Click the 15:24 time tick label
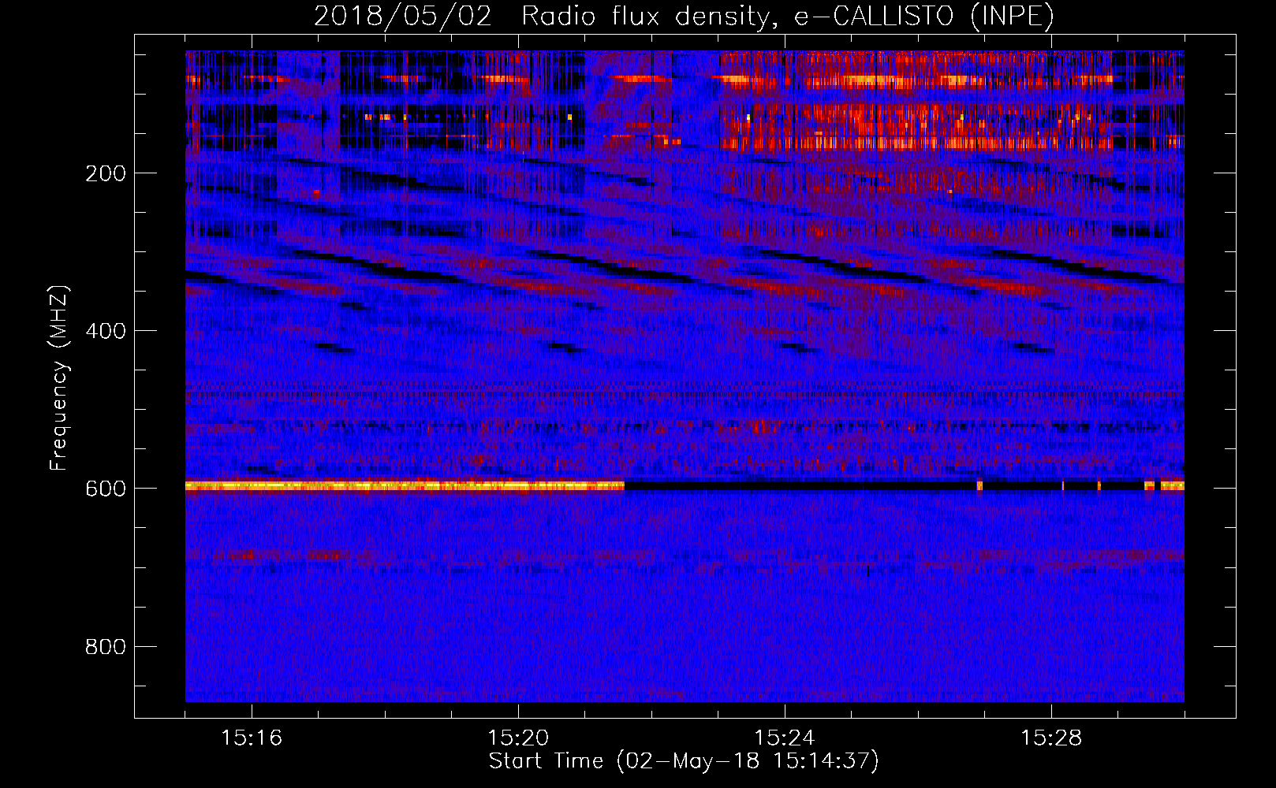The width and height of the screenshot is (1276, 788). 785,738
